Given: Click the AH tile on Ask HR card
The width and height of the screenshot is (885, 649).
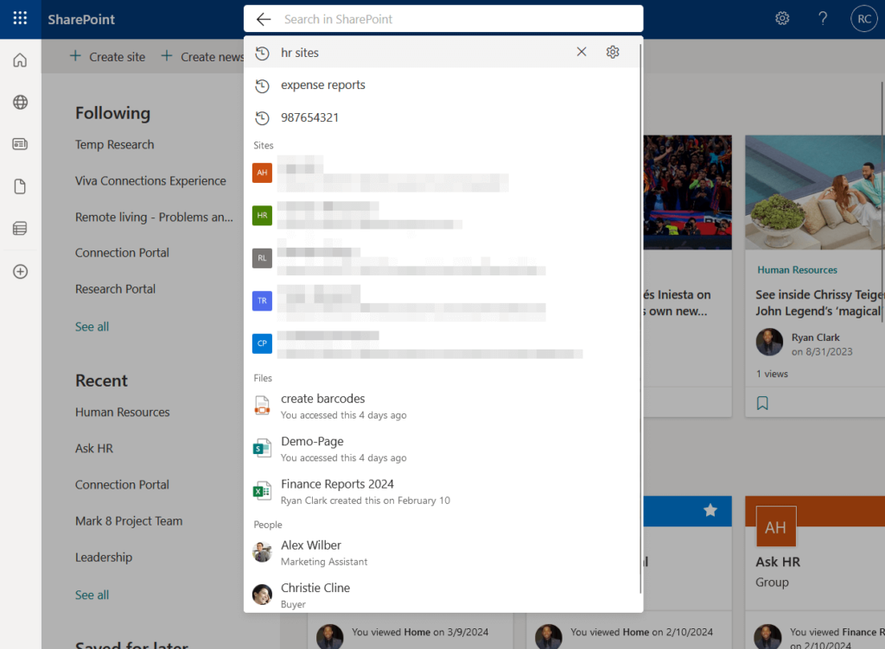Looking at the screenshot, I should [775, 527].
